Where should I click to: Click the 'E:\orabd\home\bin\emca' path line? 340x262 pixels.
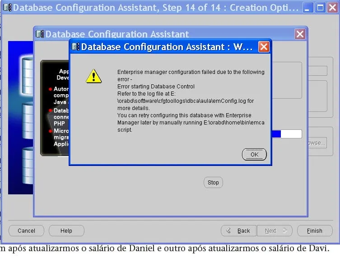(191, 123)
